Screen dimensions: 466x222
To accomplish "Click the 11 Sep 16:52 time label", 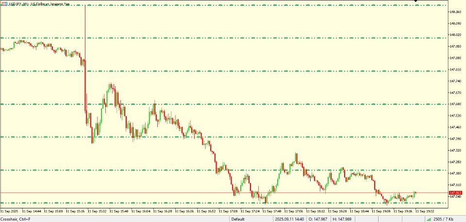I will [x=206, y=211].
